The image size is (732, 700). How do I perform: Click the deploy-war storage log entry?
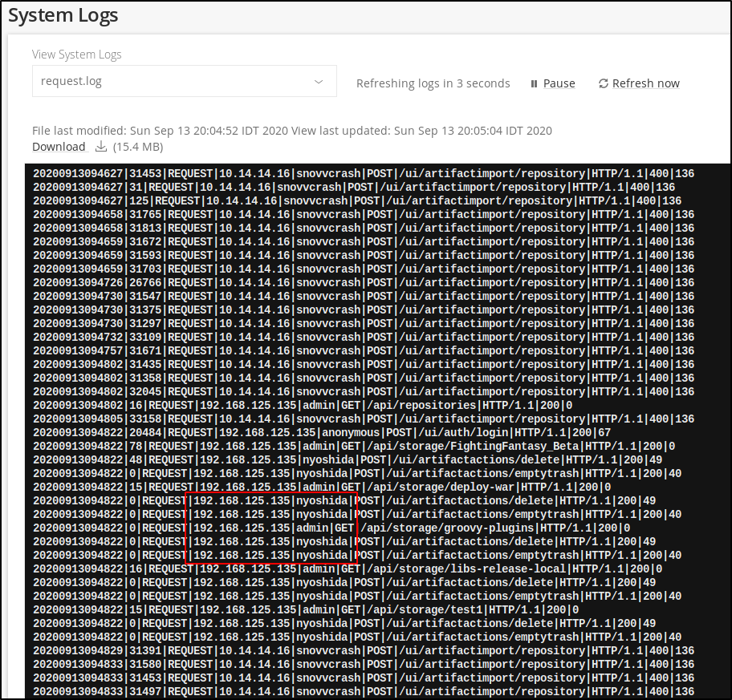coord(321,488)
